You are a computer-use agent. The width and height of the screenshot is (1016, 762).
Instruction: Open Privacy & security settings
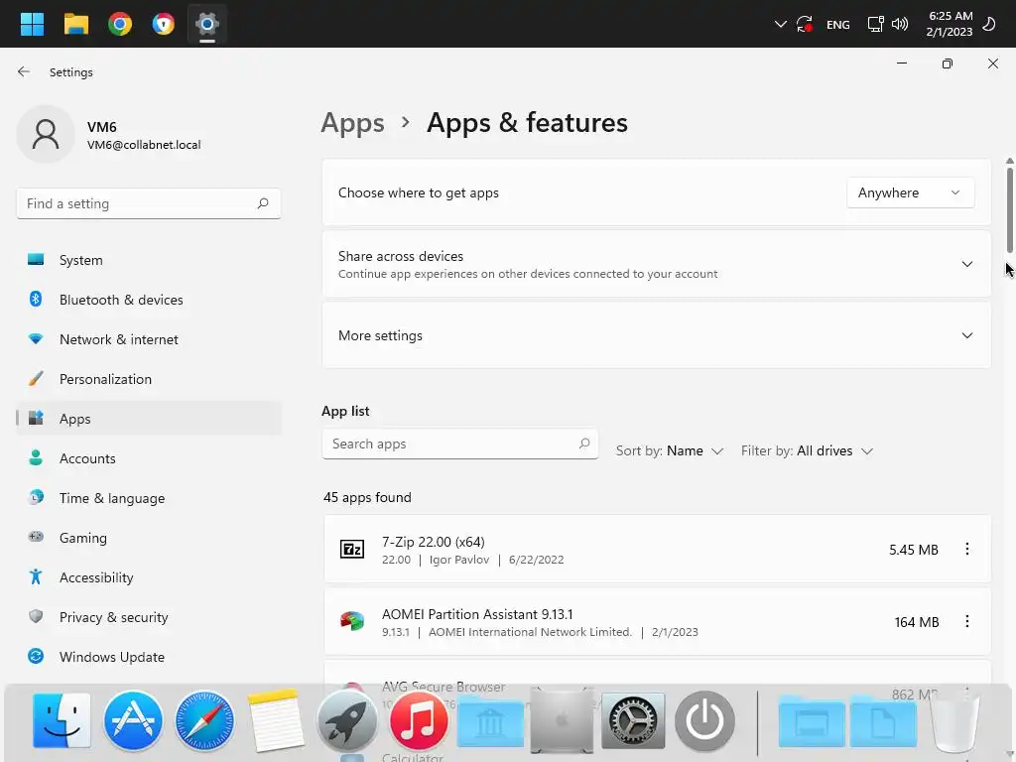[x=149, y=617]
